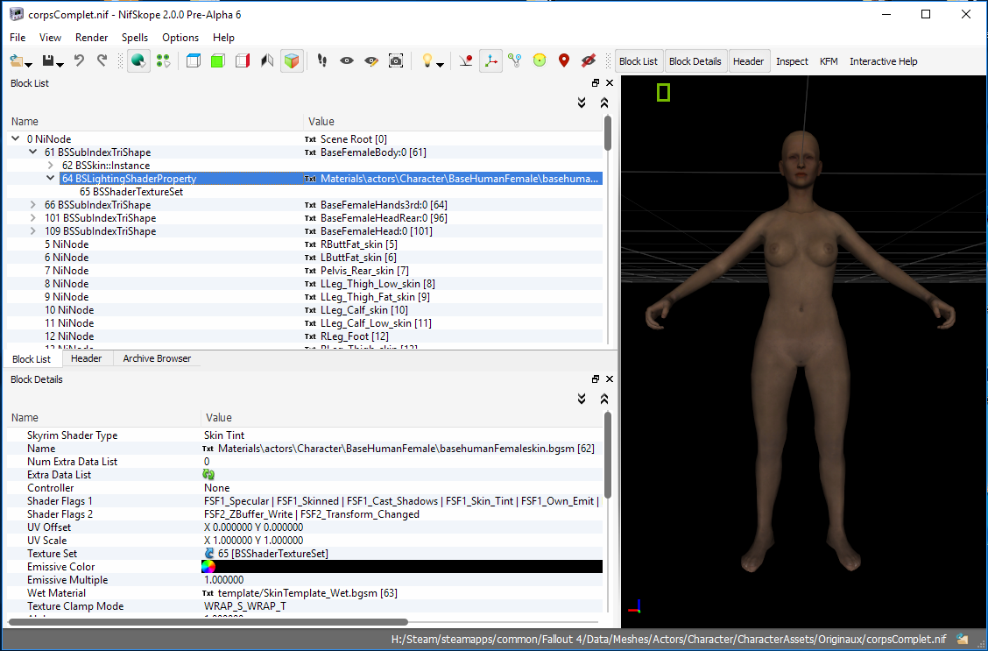Click the save (floppy disk) toolbar icon

[x=48, y=61]
